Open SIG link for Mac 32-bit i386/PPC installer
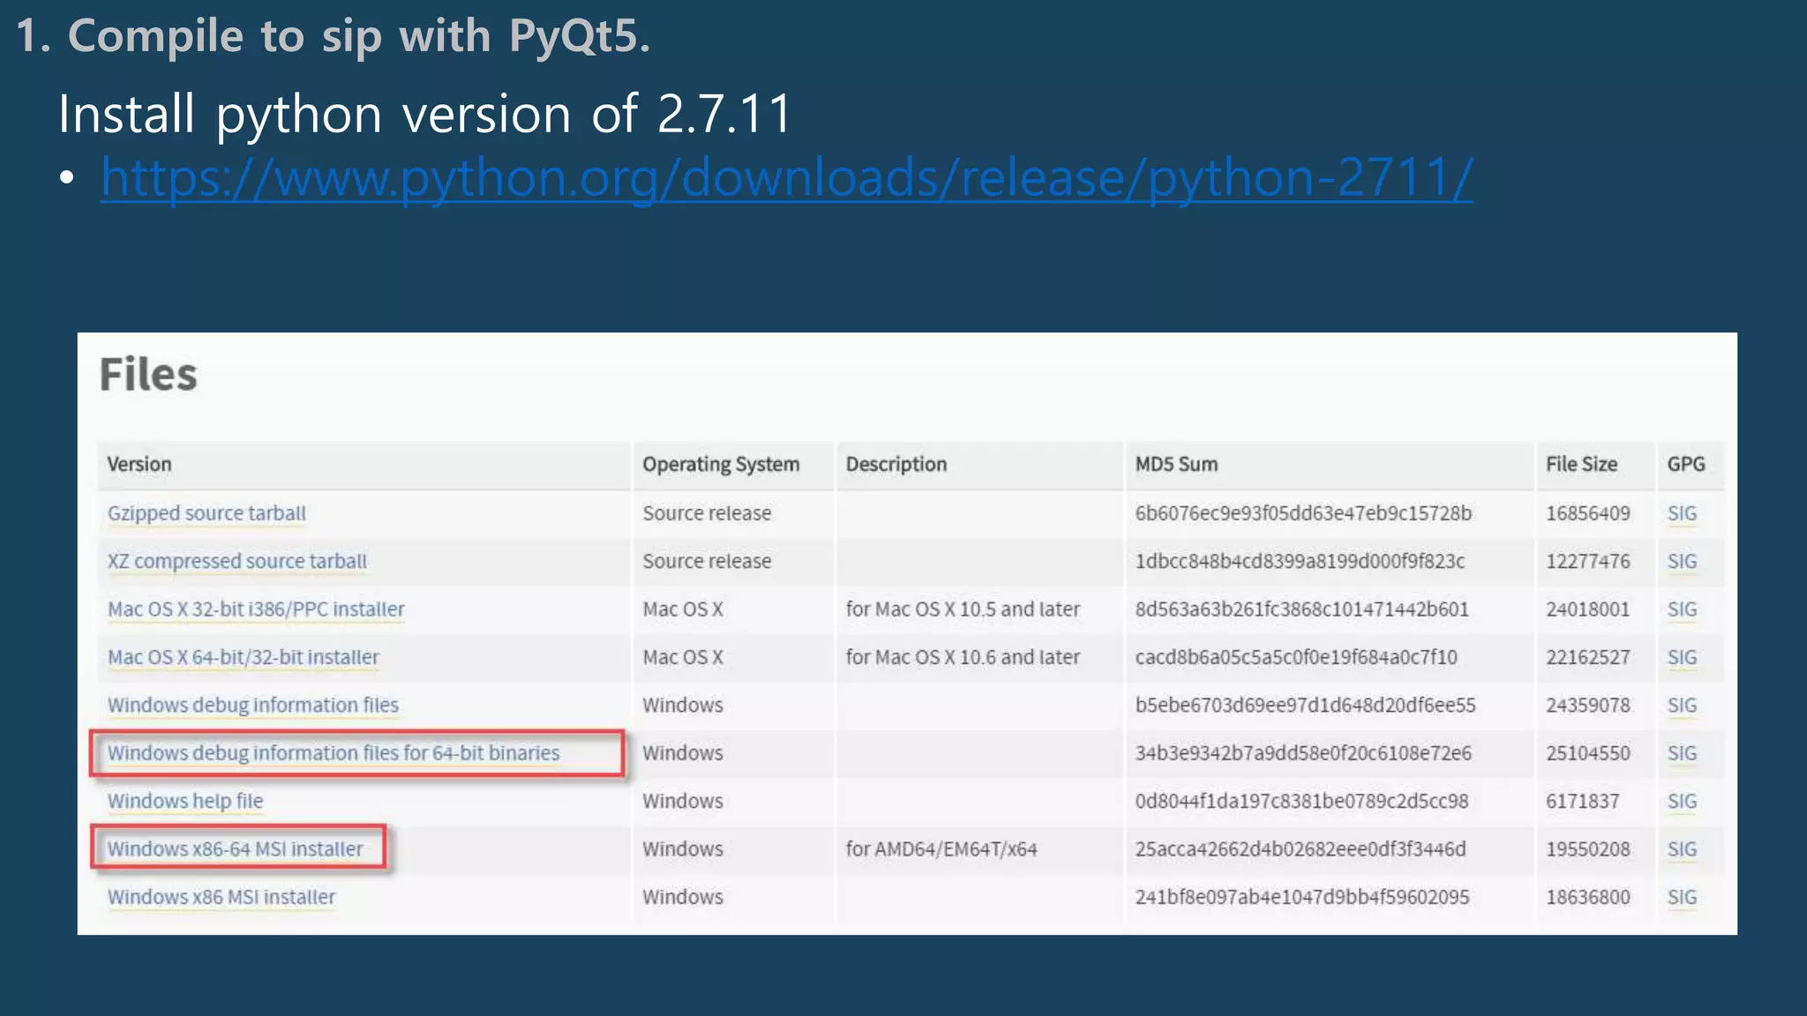Screen dimensions: 1807x1016 [x=1682, y=609]
